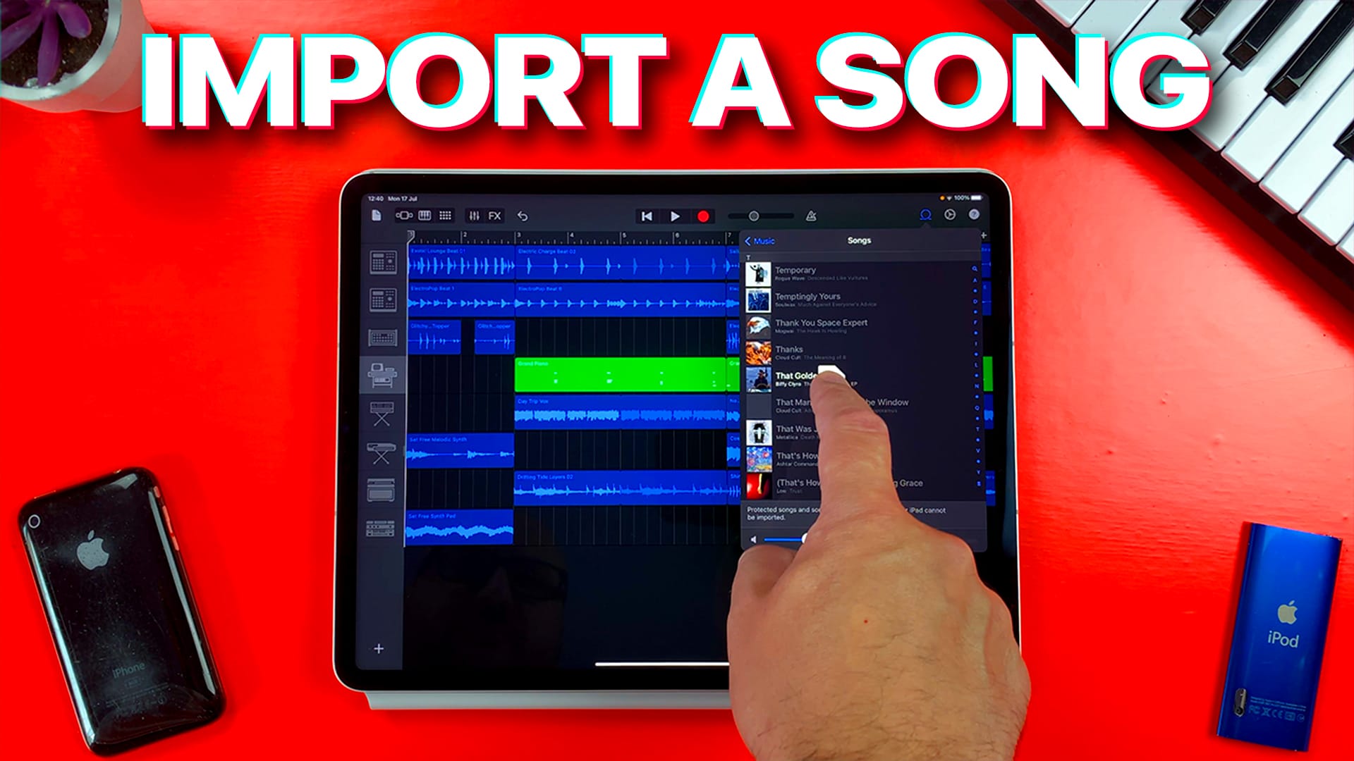This screenshot has width=1354, height=761.
Task: Click the Songs tab in the browser
Action: click(x=857, y=240)
